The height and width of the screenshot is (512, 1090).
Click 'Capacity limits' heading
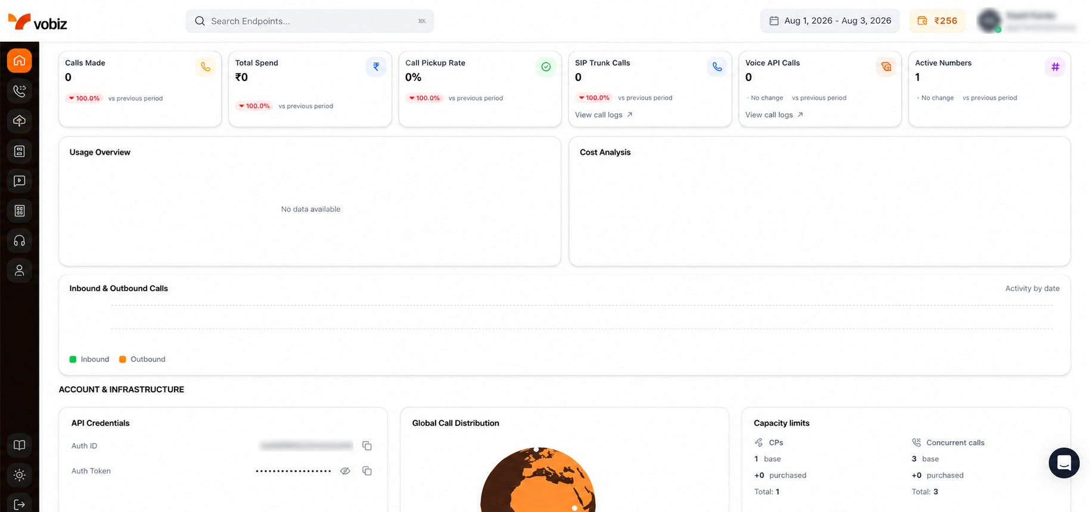click(781, 423)
